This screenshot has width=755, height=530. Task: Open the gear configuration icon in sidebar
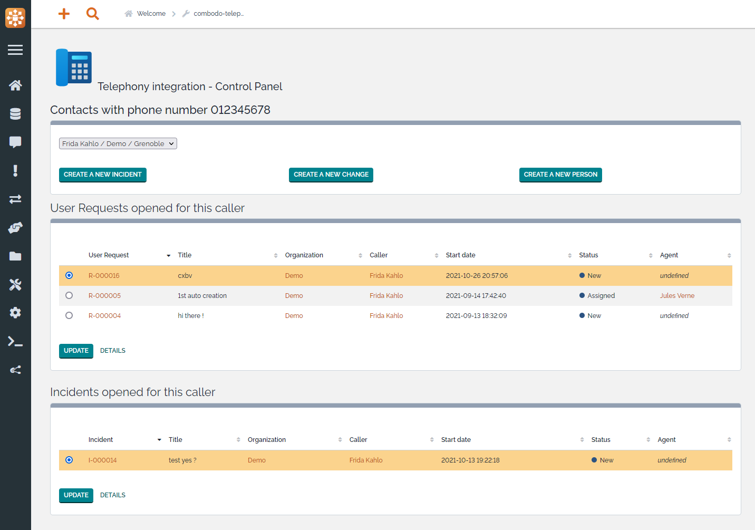point(15,313)
